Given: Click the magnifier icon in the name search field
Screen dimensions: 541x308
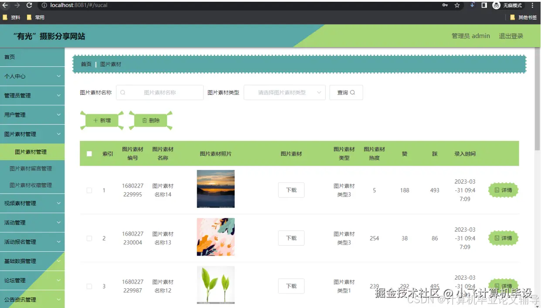Looking at the screenshot, I should point(122,92).
